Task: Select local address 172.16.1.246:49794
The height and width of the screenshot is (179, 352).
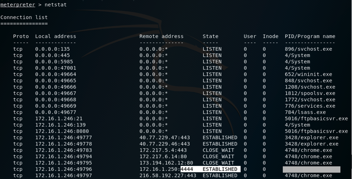Action: tap(64, 156)
